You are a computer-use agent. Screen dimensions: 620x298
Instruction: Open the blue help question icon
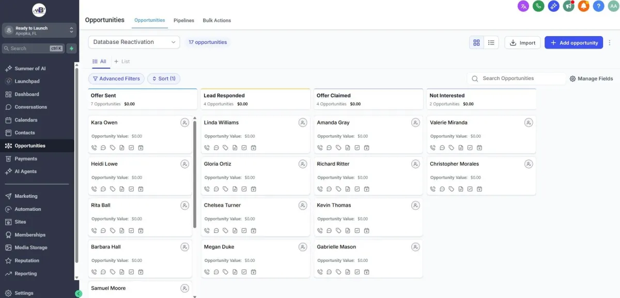[598, 6]
